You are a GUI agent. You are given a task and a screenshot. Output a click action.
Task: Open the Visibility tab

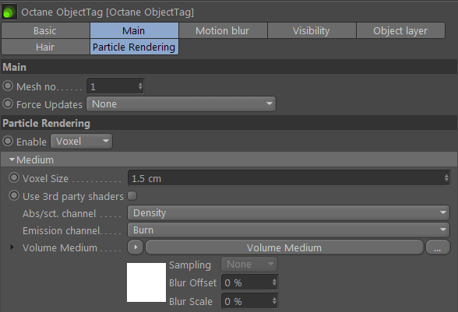312,30
